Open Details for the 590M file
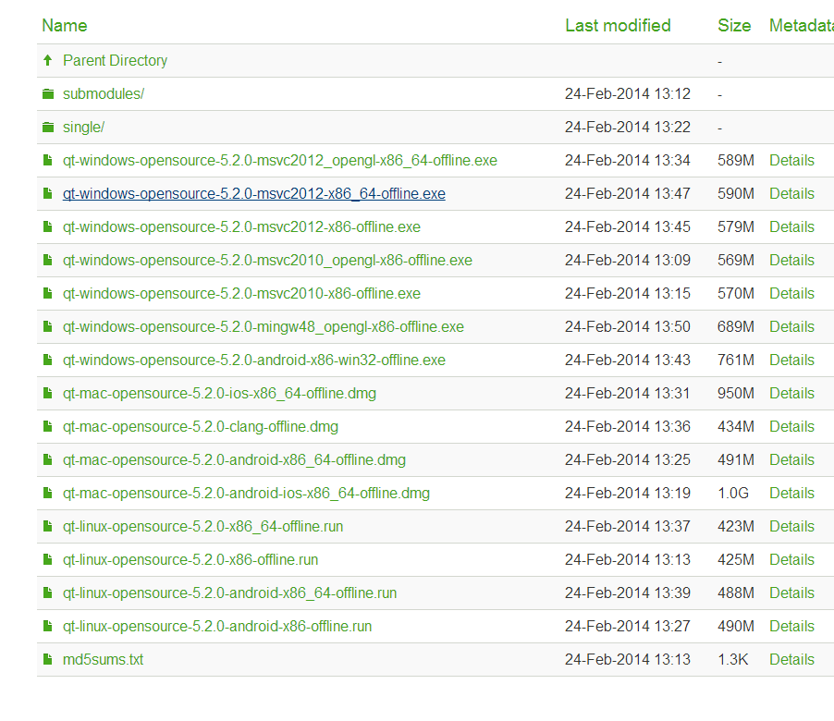The height and width of the screenshot is (721, 834). (791, 193)
